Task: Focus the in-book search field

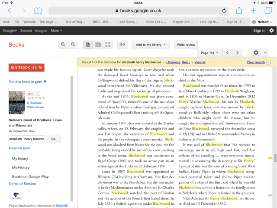Action: tap(26, 139)
